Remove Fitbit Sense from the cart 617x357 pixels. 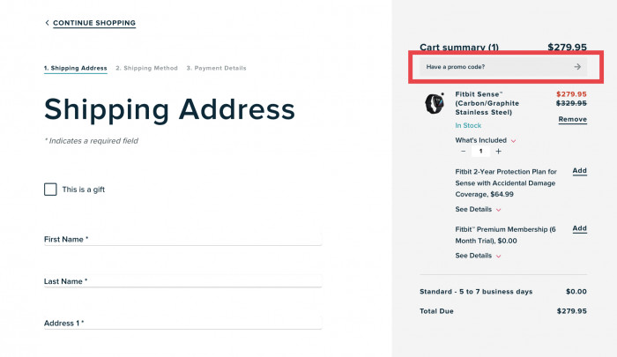573,119
